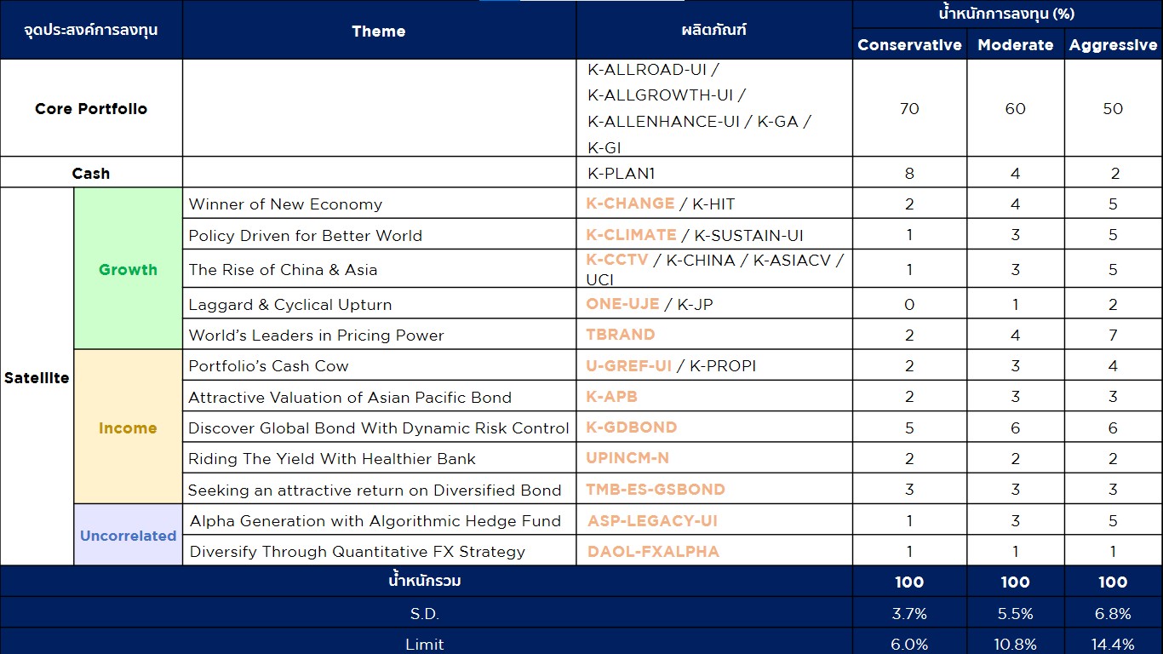The height and width of the screenshot is (654, 1163).
Task: Click the Conservative column header
Action: tap(909, 45)
